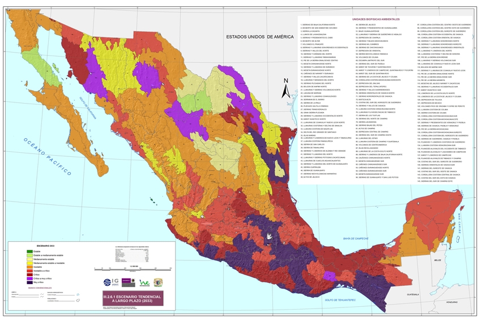
Task: Click the SEMARNAT logo in the legend
Action: (x=129, y=282)
